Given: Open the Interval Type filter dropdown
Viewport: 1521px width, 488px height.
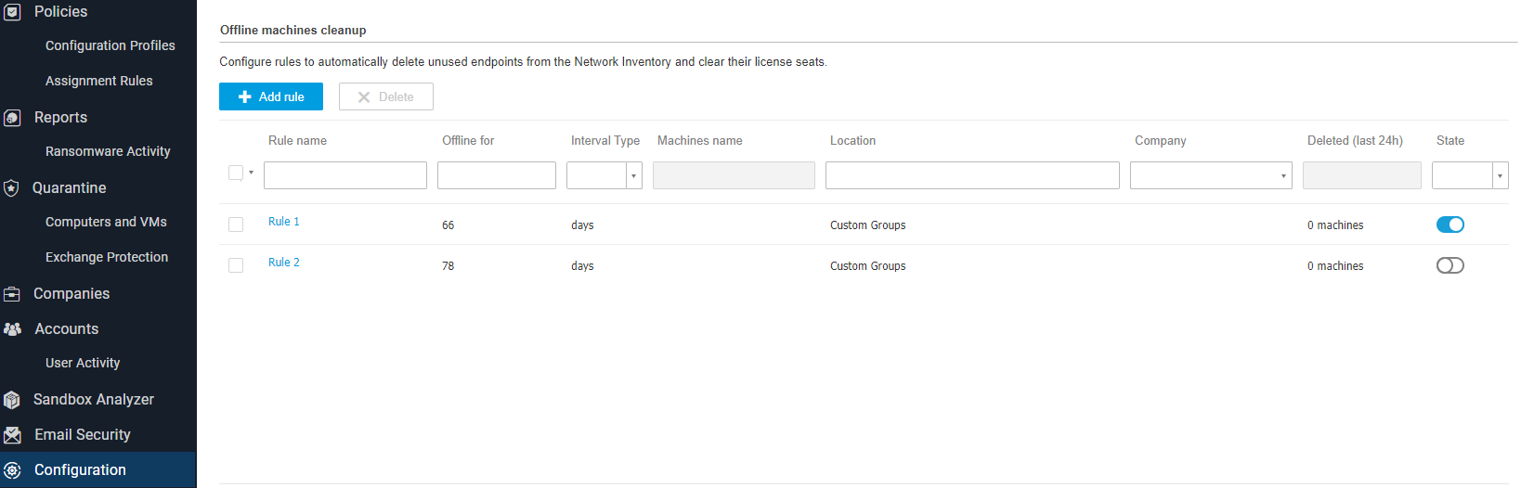Looking at the screenshot, I should (604, 175).
